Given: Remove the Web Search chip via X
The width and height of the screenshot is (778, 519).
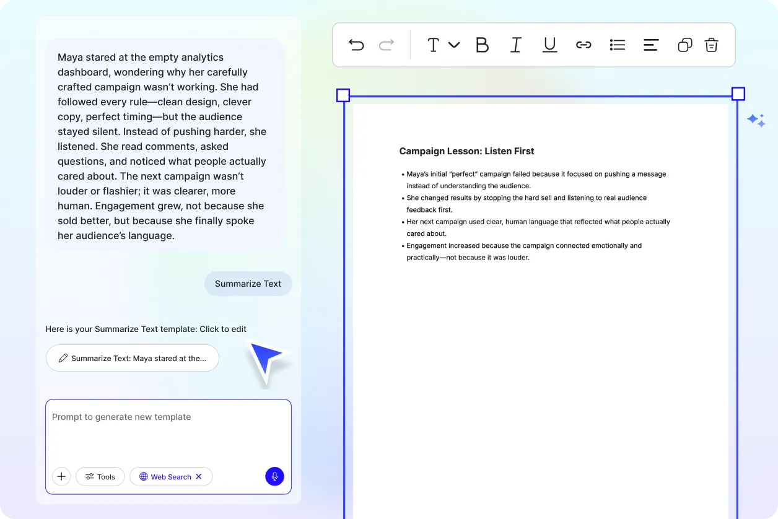Looking at the screenshot, I should (199, 476).
